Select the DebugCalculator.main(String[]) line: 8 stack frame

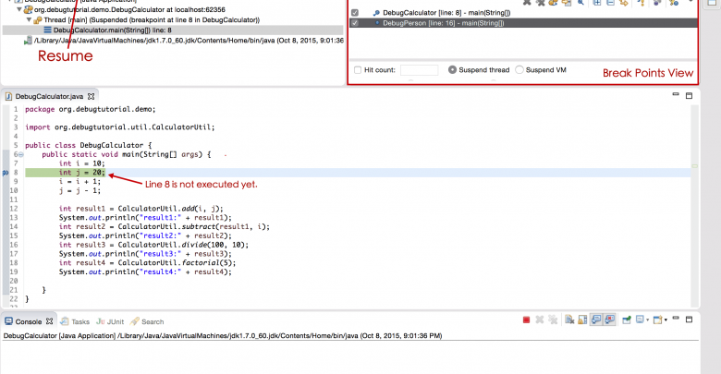(173, 30)
